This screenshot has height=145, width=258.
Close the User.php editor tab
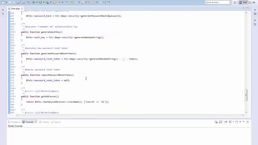point(22,8)
